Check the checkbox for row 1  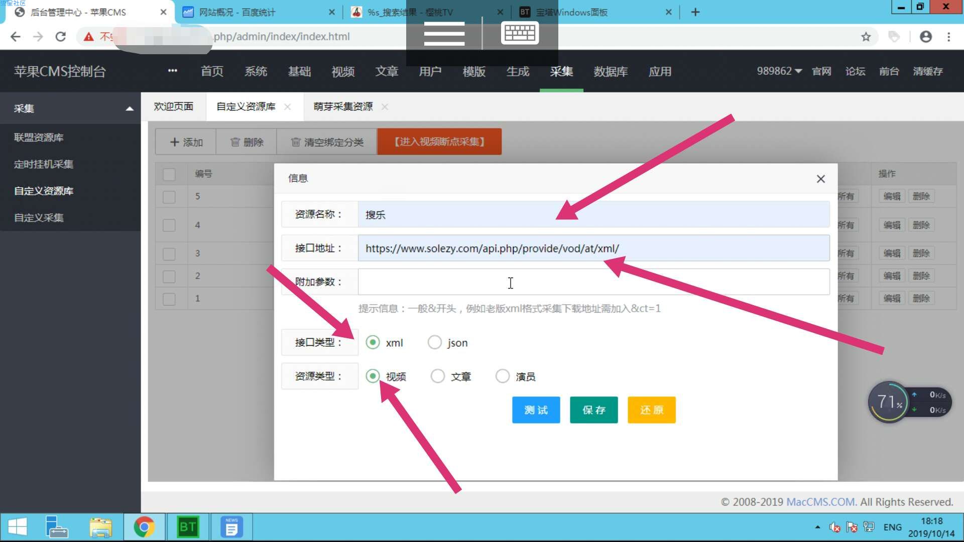169,299
